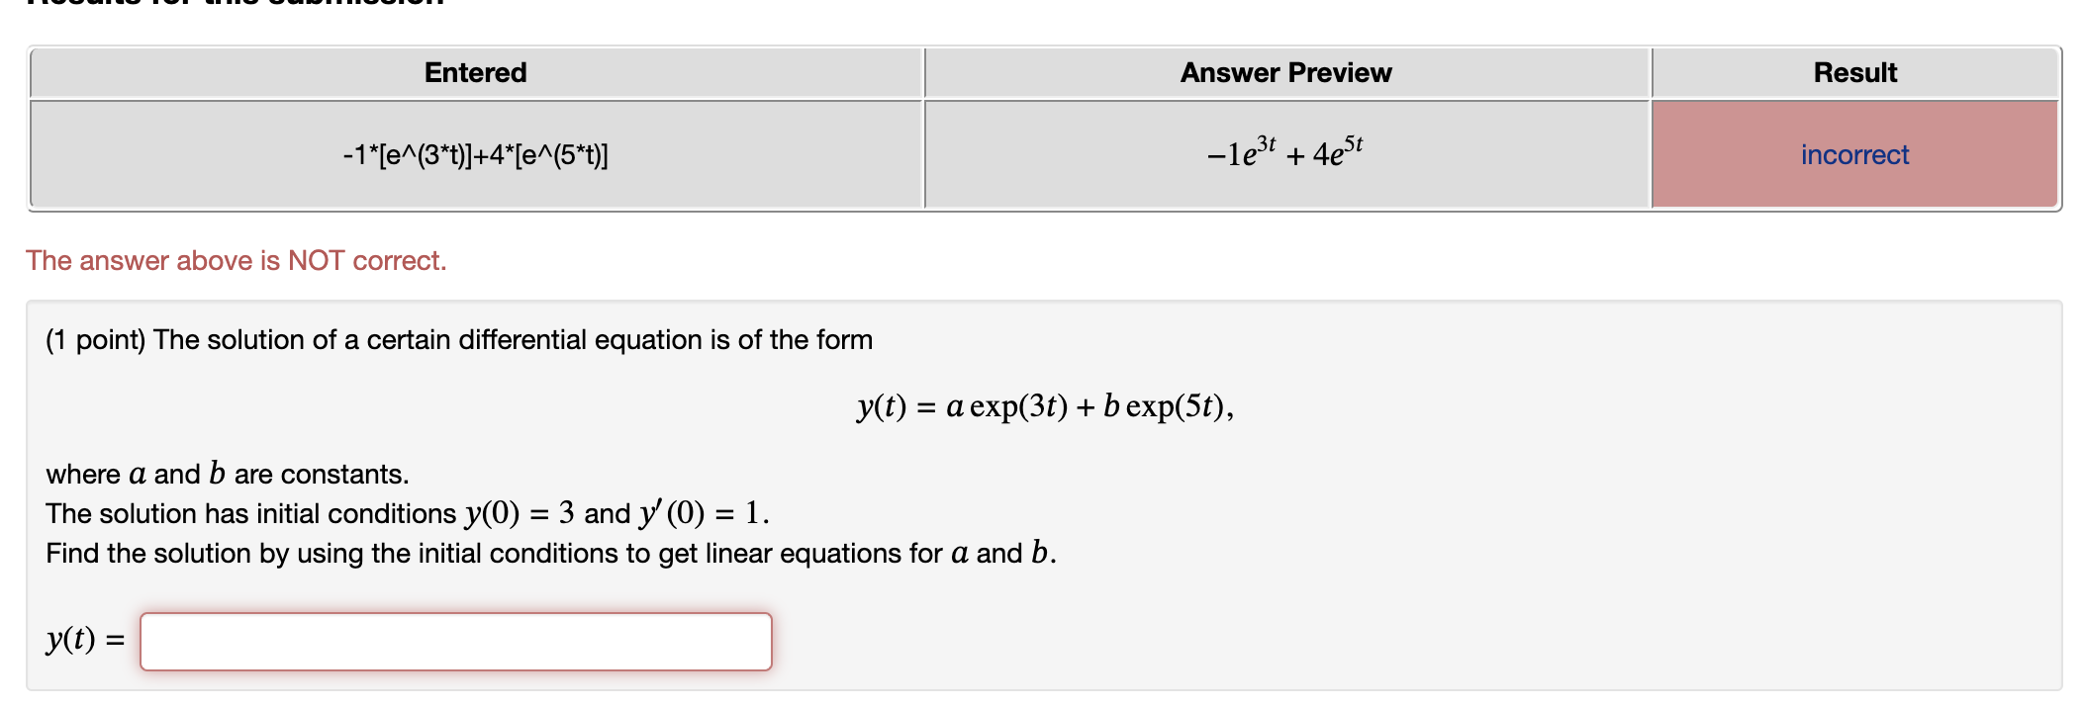Click the Result column header
This screenshot has width=2084, height=708.
tap(1853, 71)
